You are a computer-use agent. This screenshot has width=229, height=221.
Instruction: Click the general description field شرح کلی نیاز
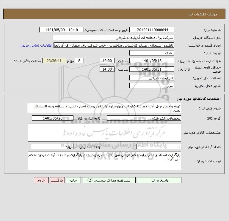coord(104,108)
